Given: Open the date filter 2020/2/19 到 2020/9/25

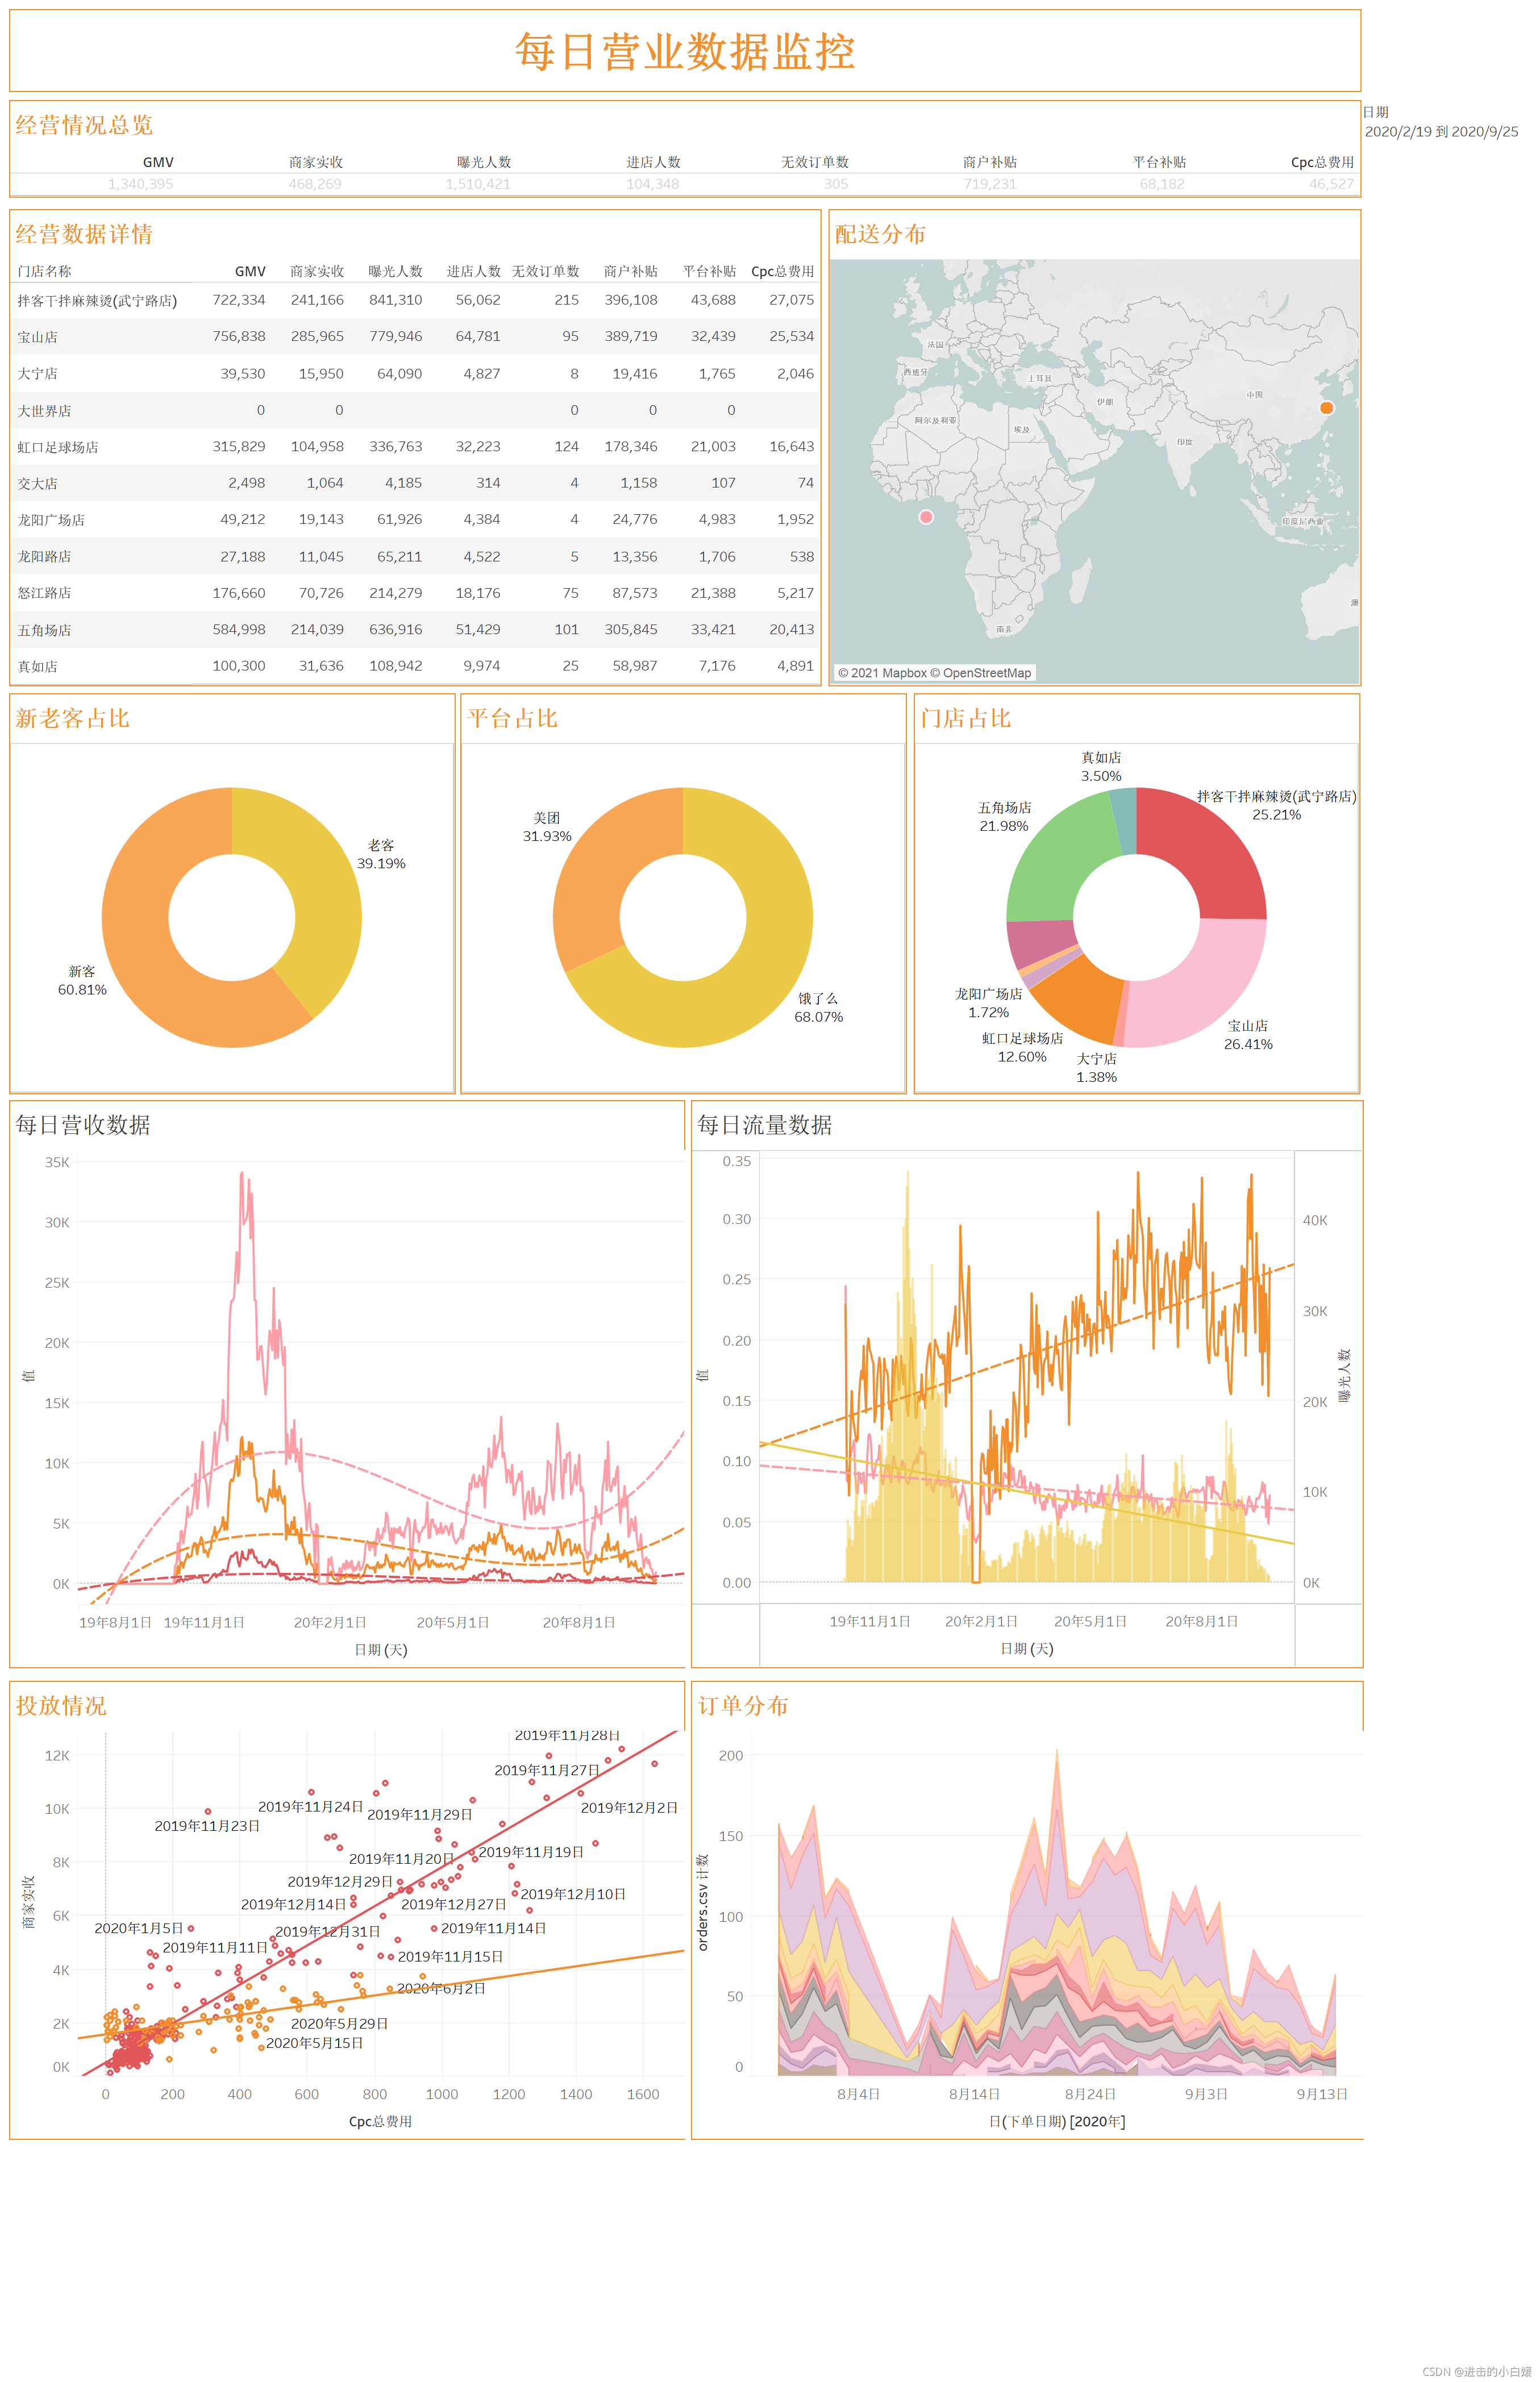Looking at the screenshot, I should tap(1441, 132).
